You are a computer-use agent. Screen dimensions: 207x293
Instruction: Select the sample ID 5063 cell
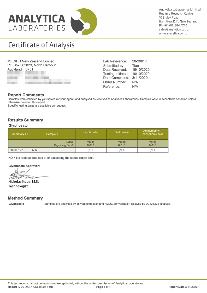pos(53,150)
